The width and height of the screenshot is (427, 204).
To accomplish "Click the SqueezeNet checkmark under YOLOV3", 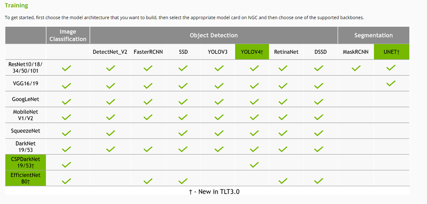I will (218, 133).
